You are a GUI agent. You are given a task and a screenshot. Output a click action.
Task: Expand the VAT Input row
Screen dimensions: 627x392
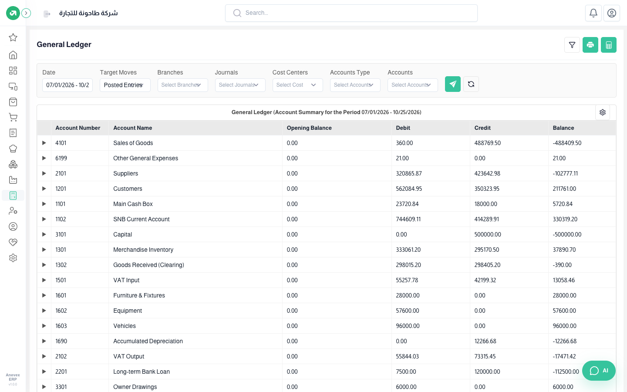point(44,280)
